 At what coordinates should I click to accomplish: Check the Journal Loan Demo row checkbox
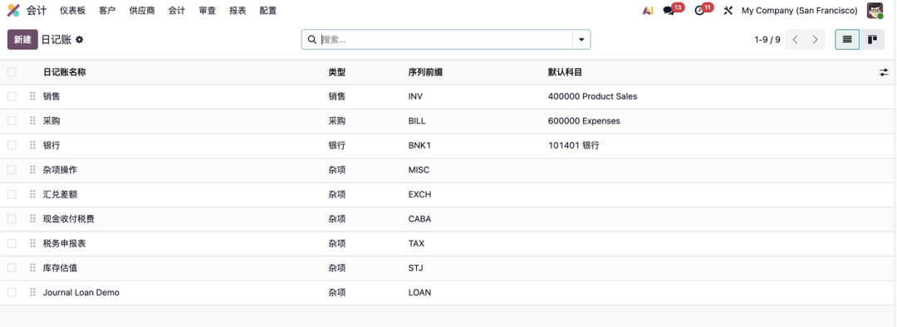12,293
